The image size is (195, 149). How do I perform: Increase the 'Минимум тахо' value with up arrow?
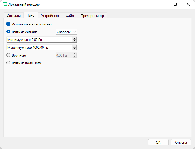tap(75, 38)
